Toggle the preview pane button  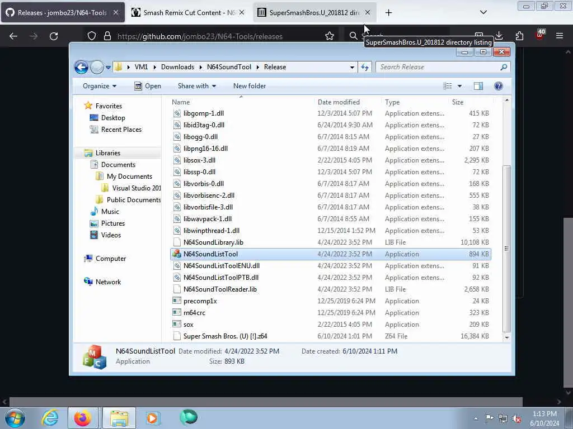[478, 86]
